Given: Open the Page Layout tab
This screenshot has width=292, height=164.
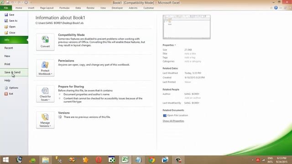Looking at the screenshot, I should click(x=47, y=8).
